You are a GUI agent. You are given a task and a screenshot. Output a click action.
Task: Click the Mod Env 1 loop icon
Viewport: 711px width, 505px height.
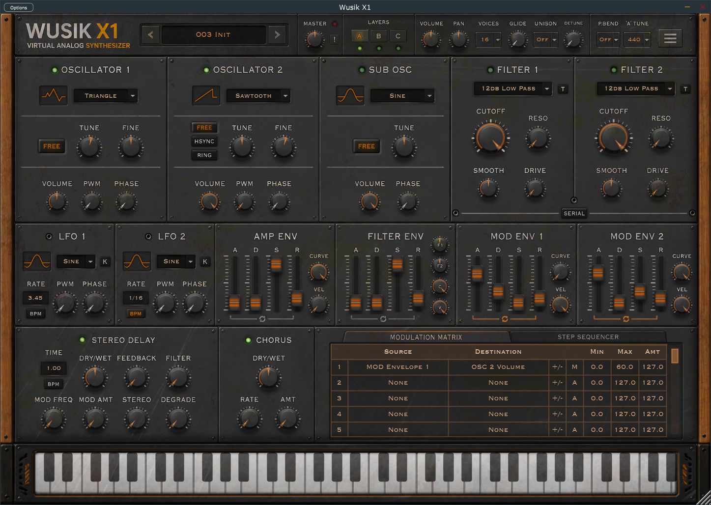pyautogui.click(x=505, y=319)
